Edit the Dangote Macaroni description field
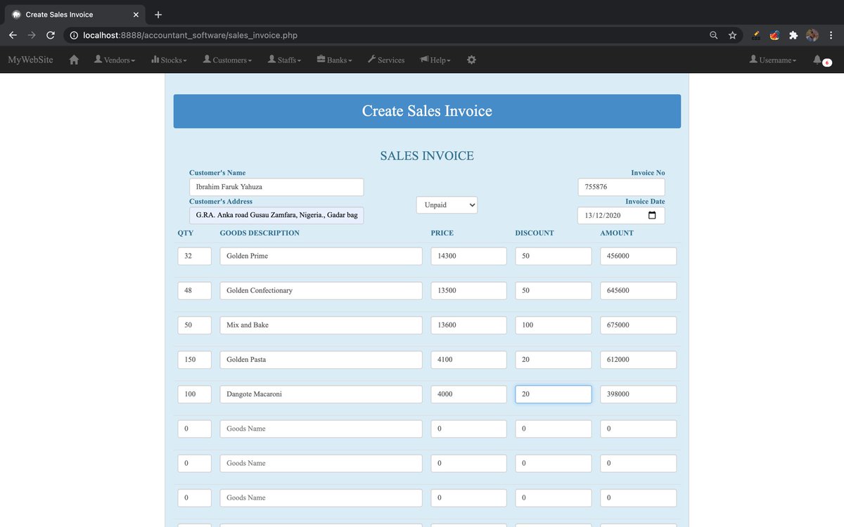844x527 pixels. (321, 394)
